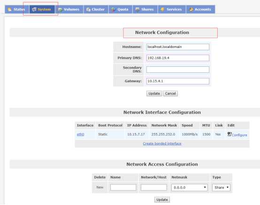Click Create bonded interface link
The width and height of the screenshot is (260, 205).
pos(162,143)
